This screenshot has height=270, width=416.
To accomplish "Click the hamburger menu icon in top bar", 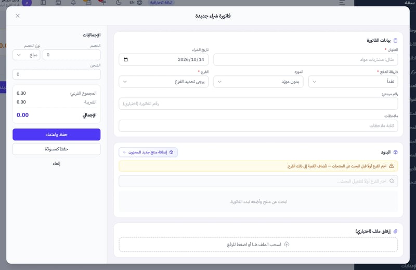I will 342,3.
